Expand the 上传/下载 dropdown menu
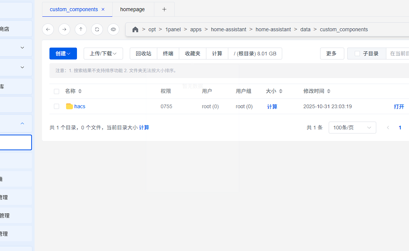 pos(103,54)
